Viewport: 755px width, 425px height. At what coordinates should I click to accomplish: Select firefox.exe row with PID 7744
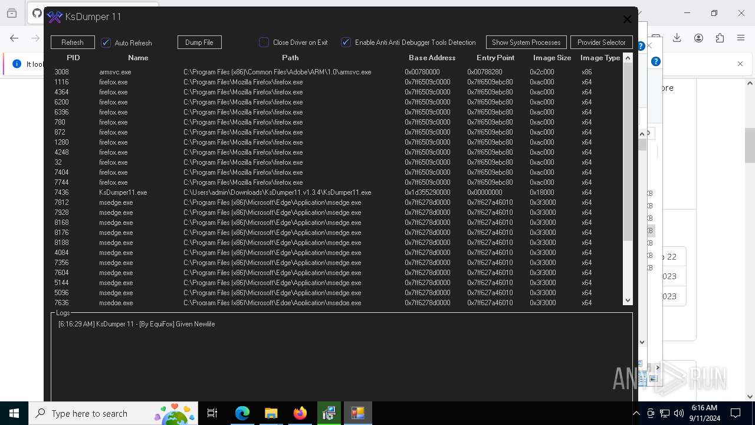click(336, 182)
